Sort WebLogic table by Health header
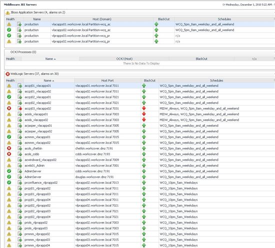 click(10, 81)
